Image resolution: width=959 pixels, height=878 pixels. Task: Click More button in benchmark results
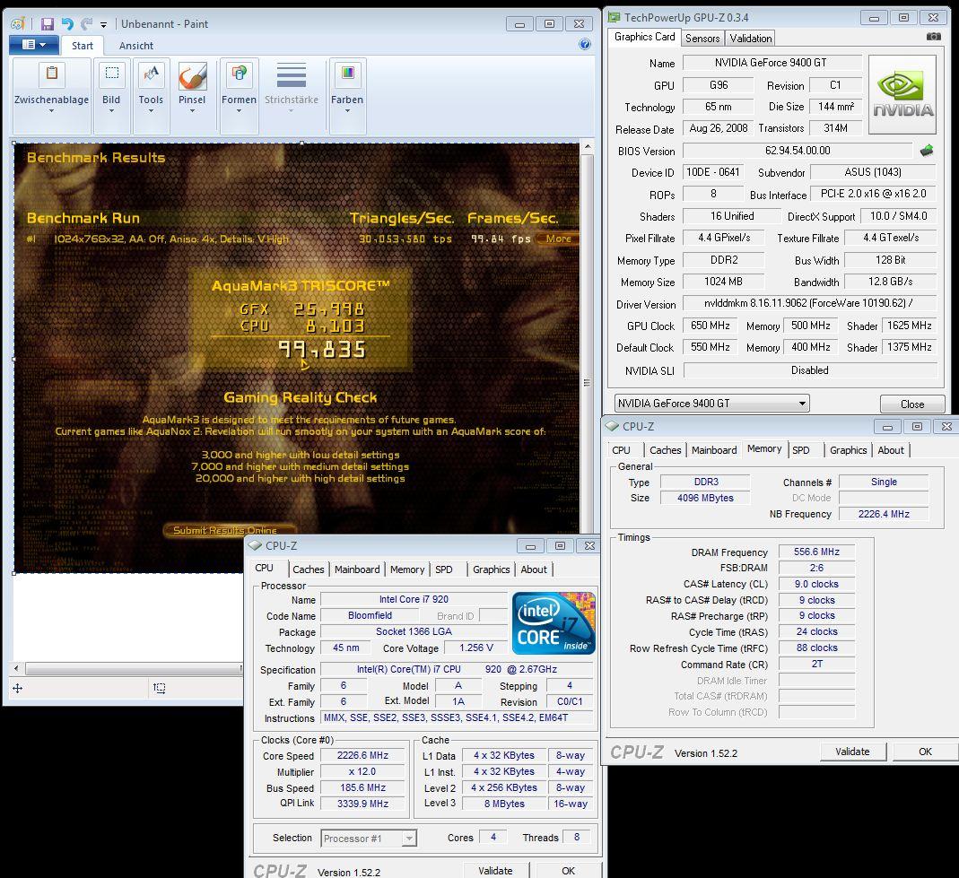click(x=558, y=239)
